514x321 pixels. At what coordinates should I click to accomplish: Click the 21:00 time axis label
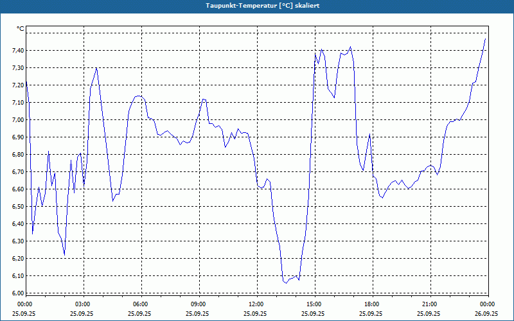pyautogui.click(x=430, y=304)
